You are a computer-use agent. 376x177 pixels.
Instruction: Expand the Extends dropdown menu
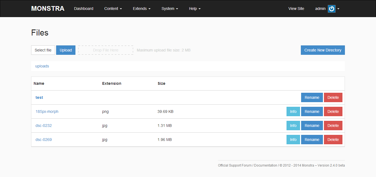click(141, 9)
